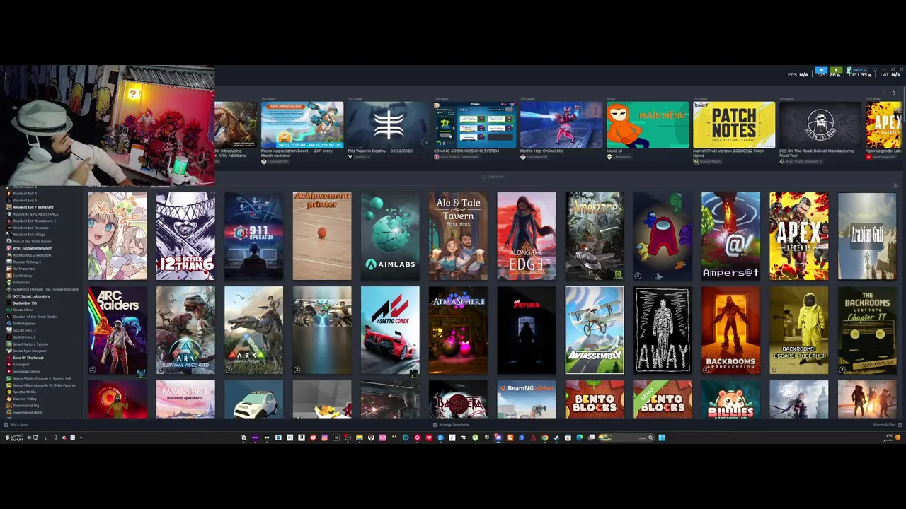Select Backrooms Escape Together cover

click(799, 330)
